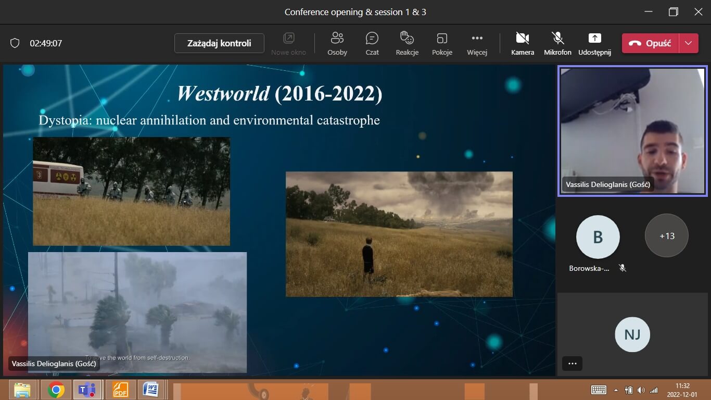This screenshot has width=711, height=400.
Task: Open Microsoft Word from the taskbar
Action: [151, 390]
